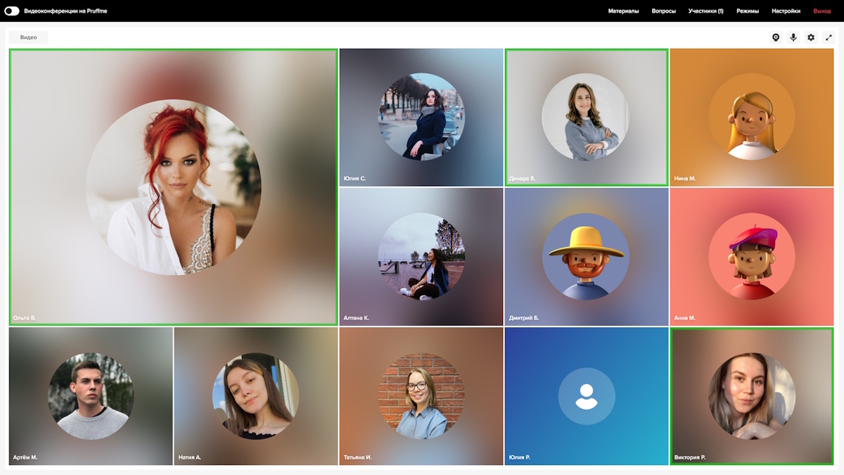
Task: Select Ольга В. video tile
Action: click(173, 186)
